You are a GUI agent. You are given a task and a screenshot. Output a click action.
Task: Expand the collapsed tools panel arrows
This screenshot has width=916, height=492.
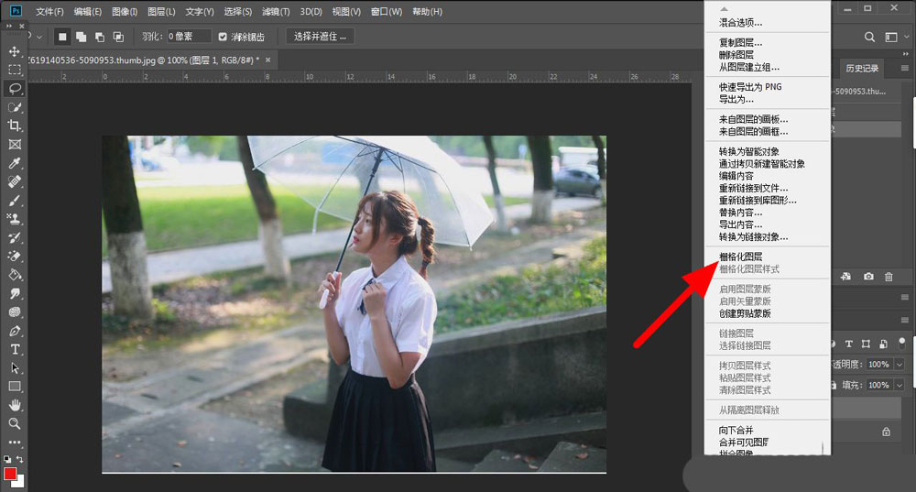tap(9, 27)
